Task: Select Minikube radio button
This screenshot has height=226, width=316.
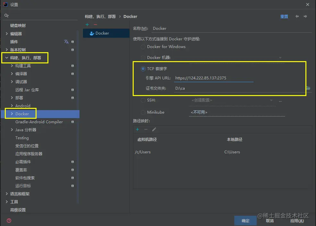Action: pyautogui.click(x=143, y=112)
